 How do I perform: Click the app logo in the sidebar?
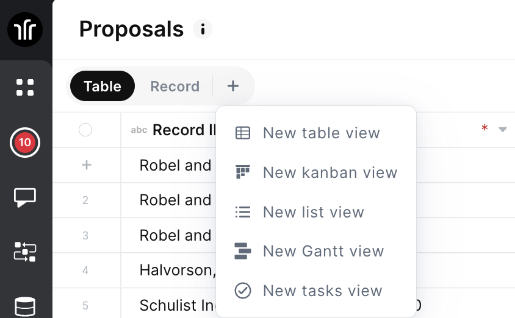click(25, 29)
